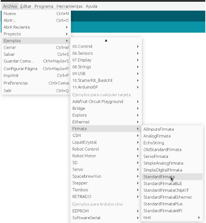This screenshot has width=206, height=223.
Task: Click the scroll-up arrow in the Ejemplos submenu
Action: (x=106, y=40)
